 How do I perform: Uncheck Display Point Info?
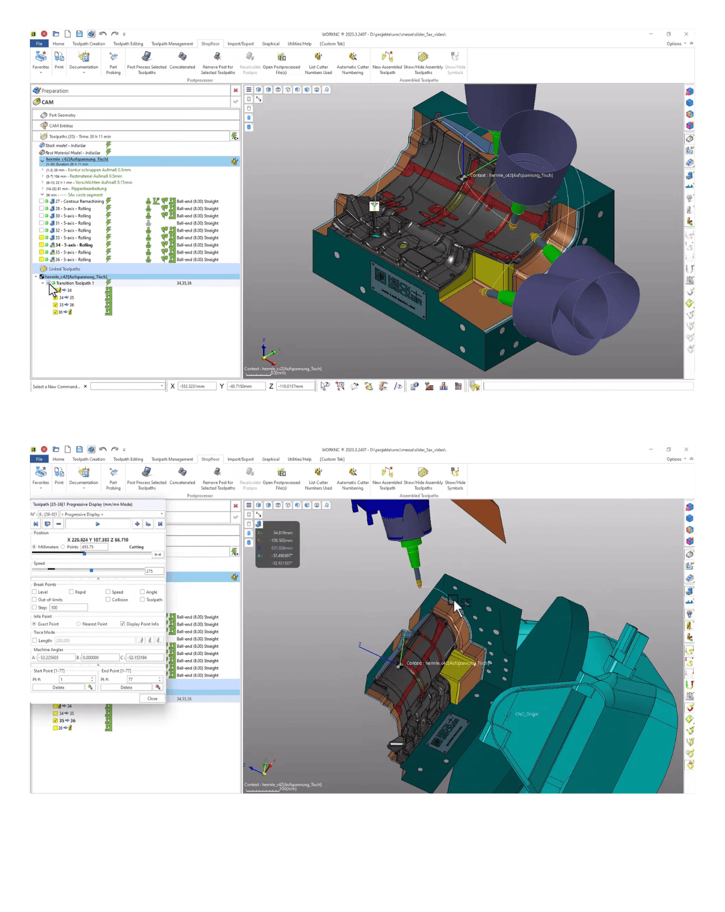[123, 624]
